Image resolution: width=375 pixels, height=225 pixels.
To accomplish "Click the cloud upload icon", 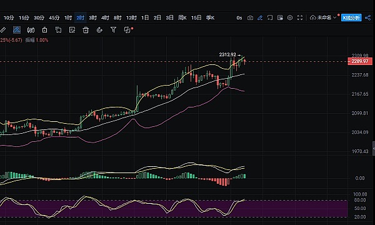I will coord(313,17).
